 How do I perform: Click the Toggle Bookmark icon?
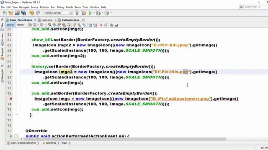84,25
